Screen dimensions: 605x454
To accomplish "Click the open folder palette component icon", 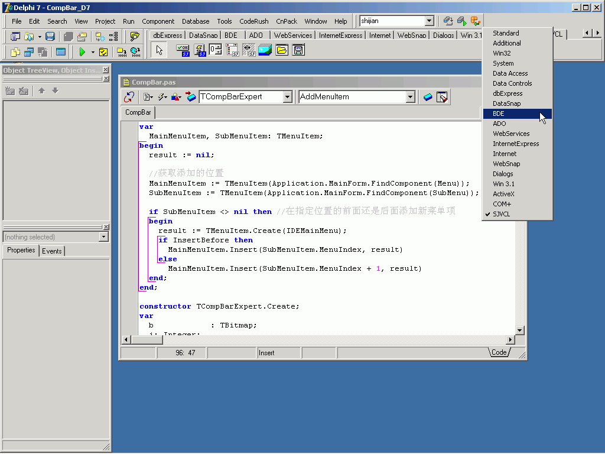I will 282,50.
